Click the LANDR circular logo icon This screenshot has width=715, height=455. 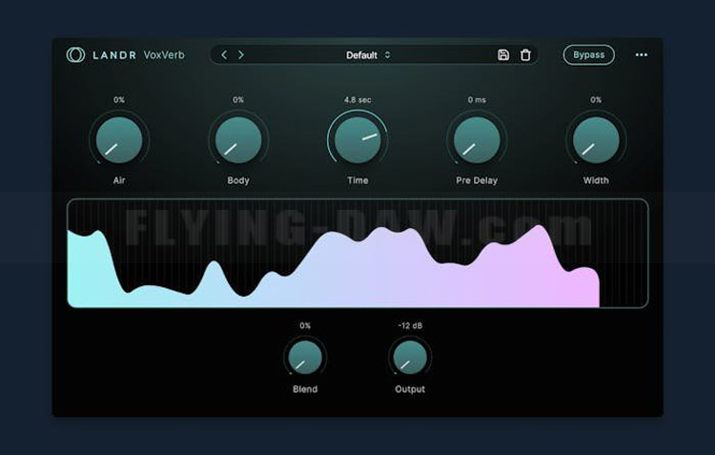(x=75, y=54)
